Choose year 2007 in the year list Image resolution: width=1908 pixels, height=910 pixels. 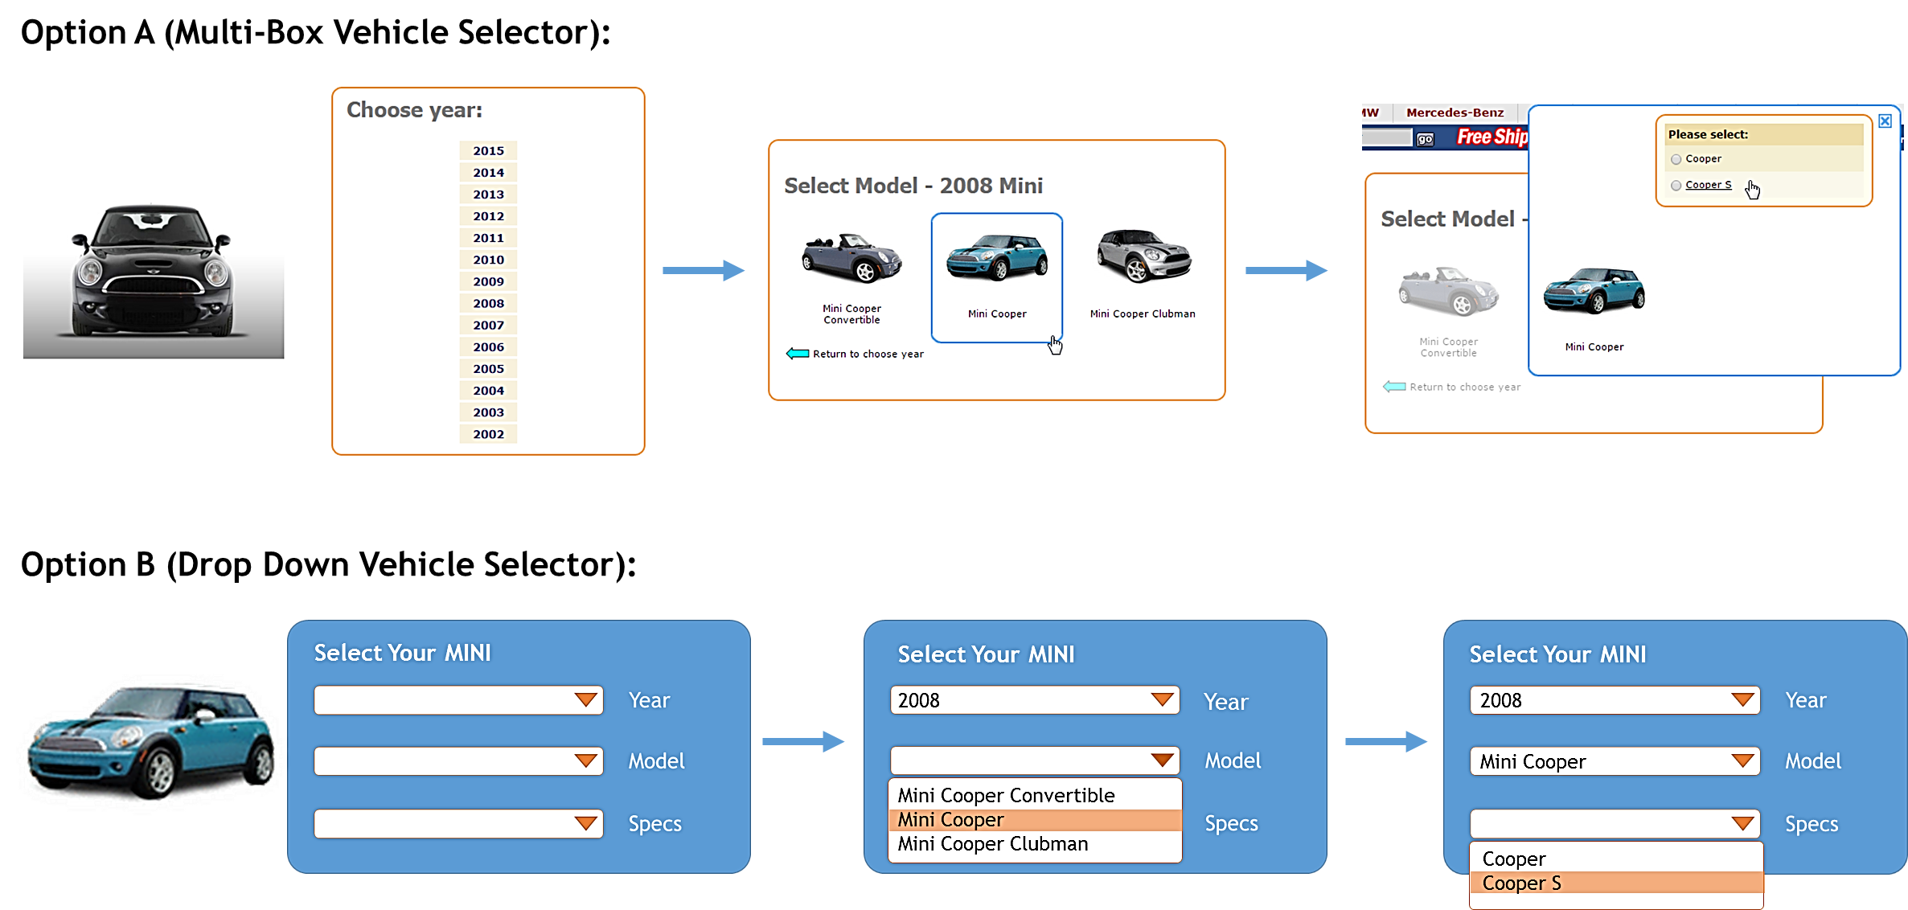tap(488, 325)
